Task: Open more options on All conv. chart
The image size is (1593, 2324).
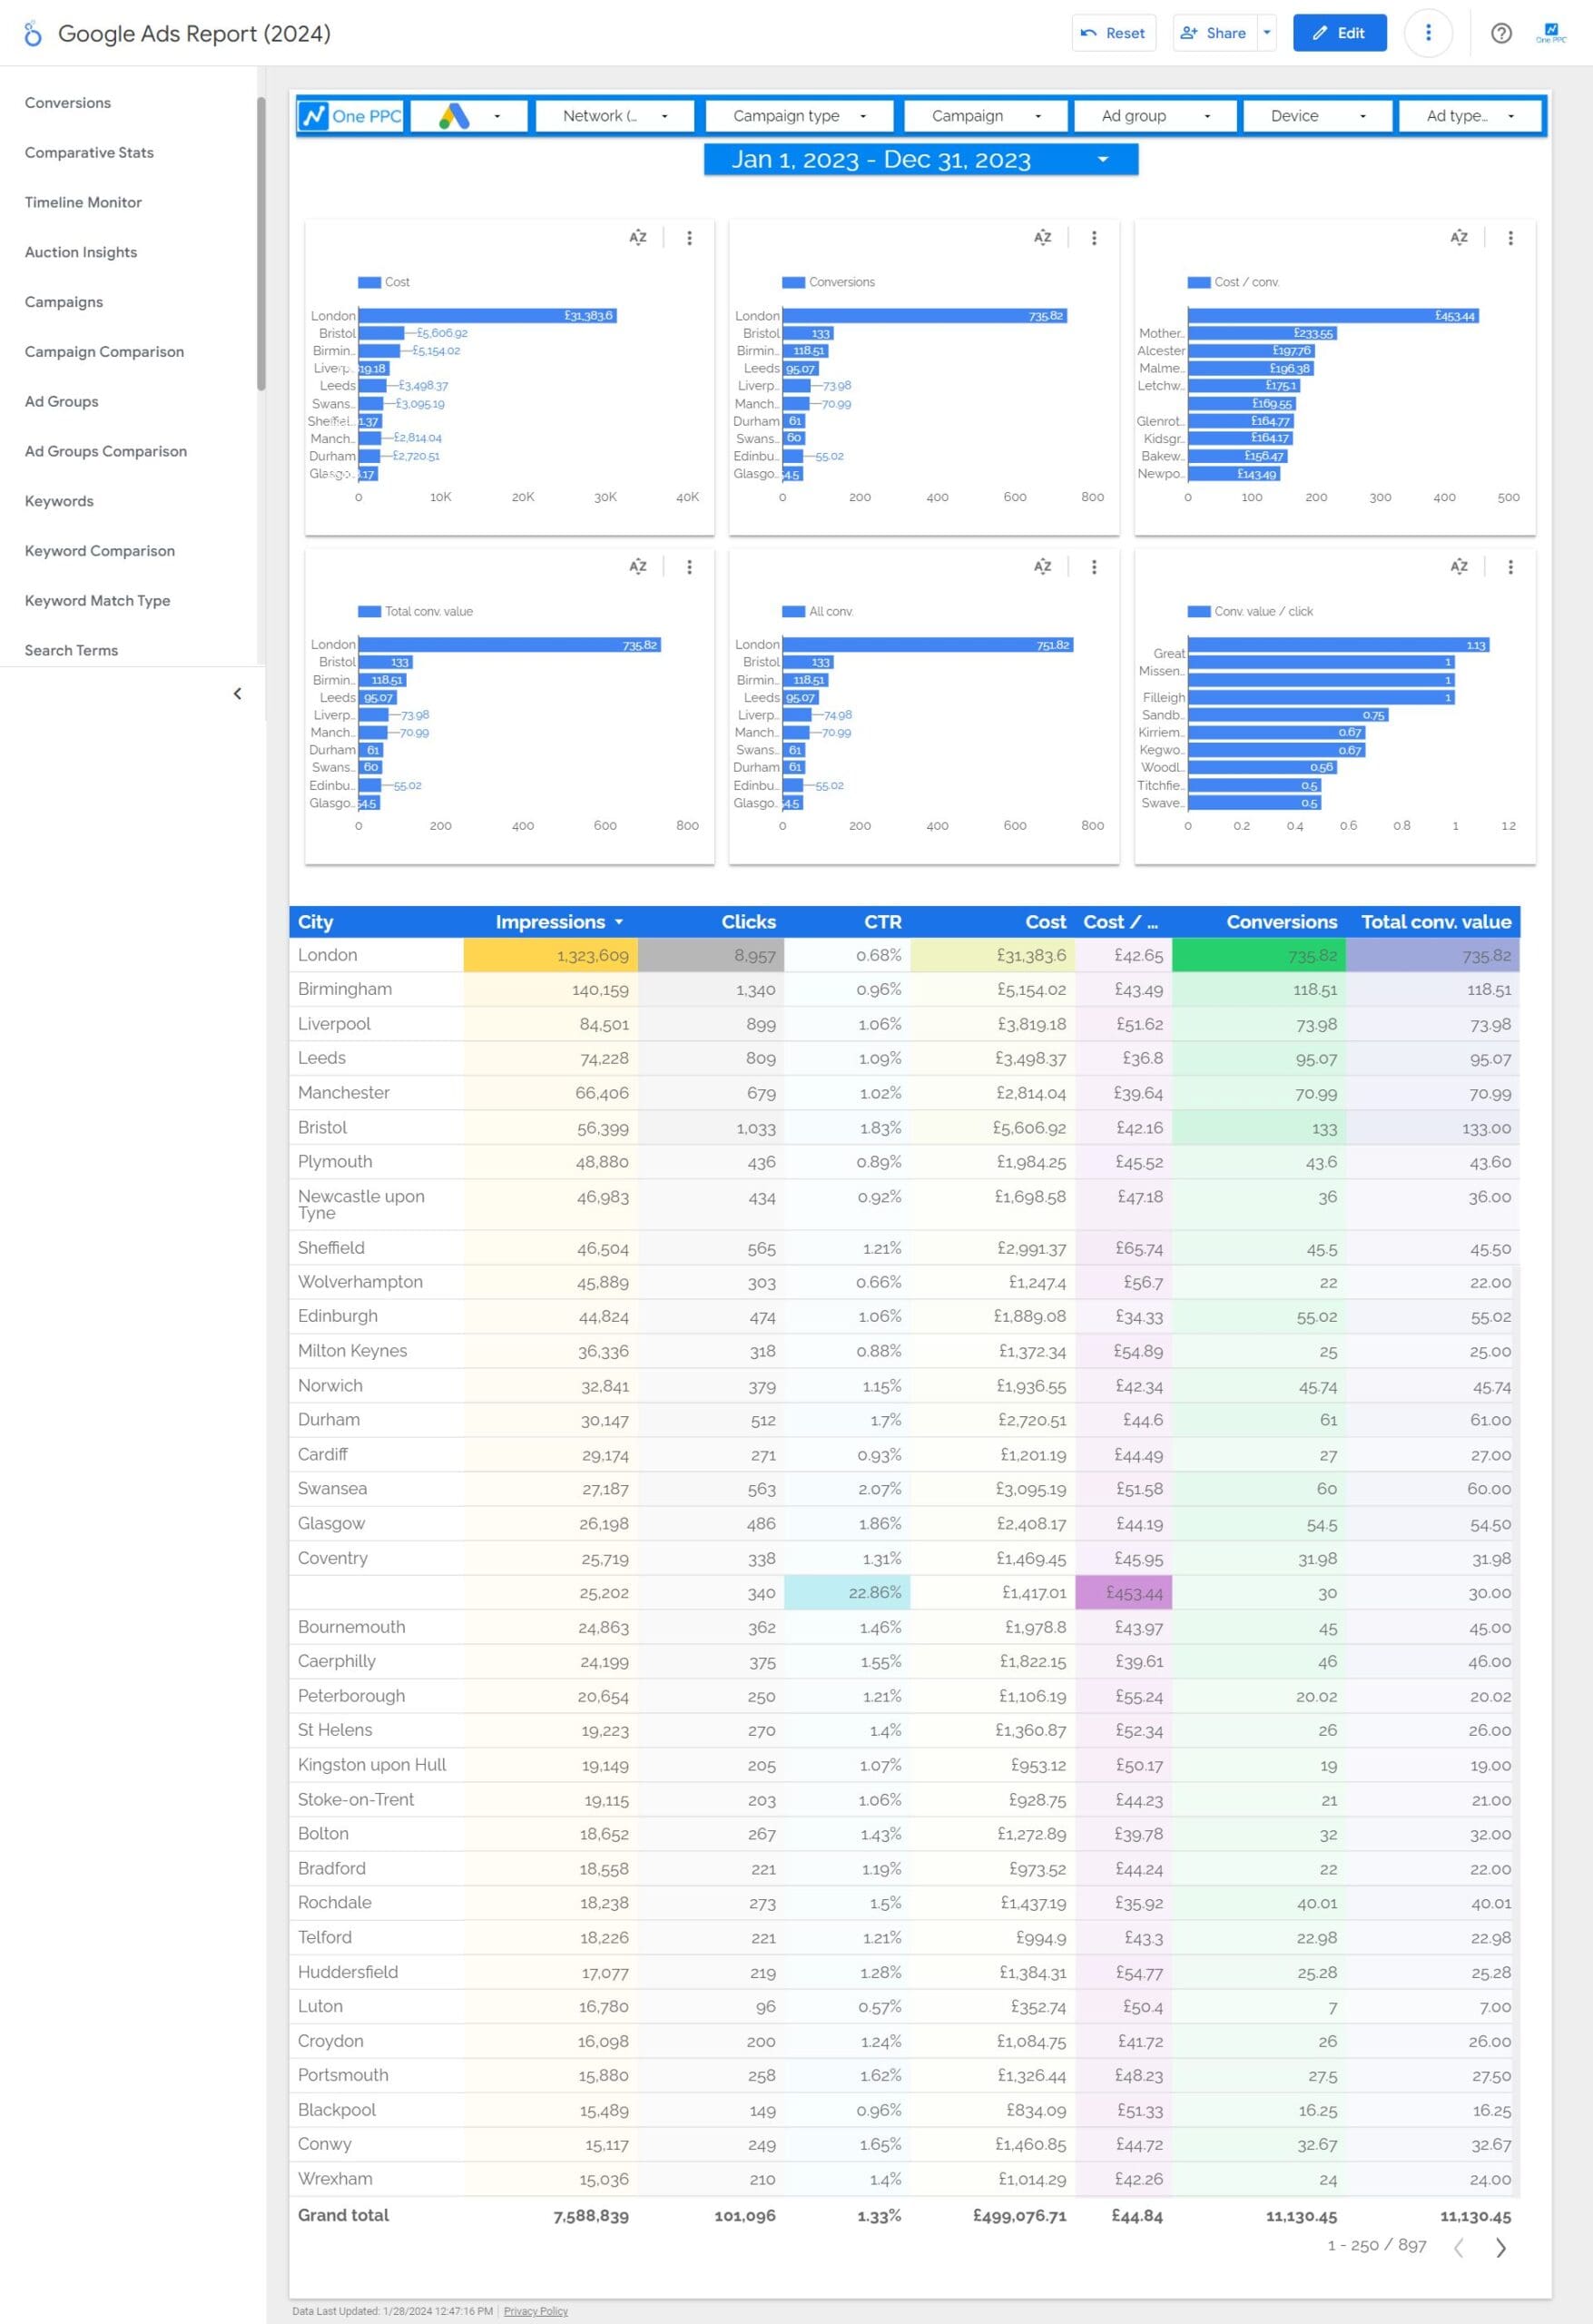Action: [1093, 567]
